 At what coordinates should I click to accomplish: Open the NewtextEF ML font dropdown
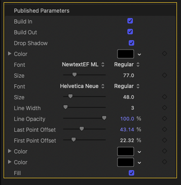[x=83, y=65]
